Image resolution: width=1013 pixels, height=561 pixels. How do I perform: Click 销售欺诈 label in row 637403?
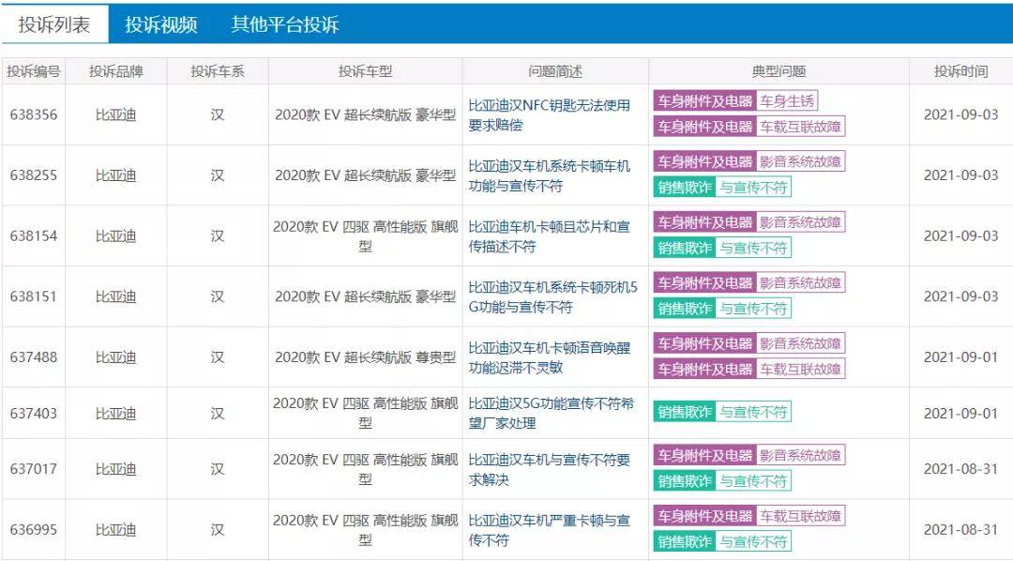pyautogui.click(x=685, y=412)
